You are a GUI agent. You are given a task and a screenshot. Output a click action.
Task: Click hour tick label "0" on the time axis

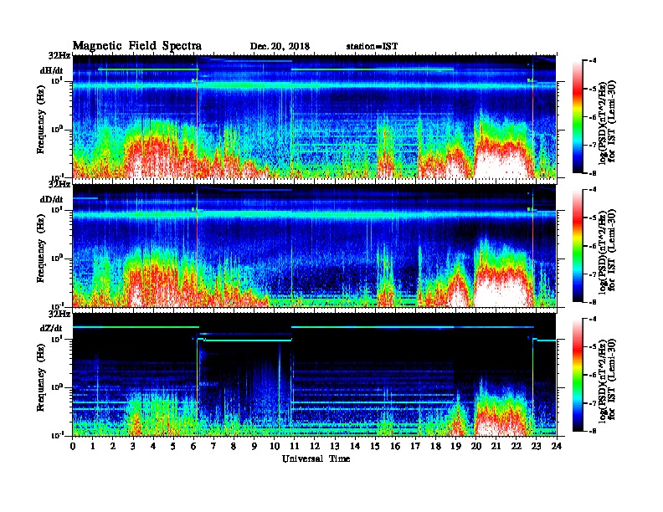pyautogui.click(x=73, y=446)
